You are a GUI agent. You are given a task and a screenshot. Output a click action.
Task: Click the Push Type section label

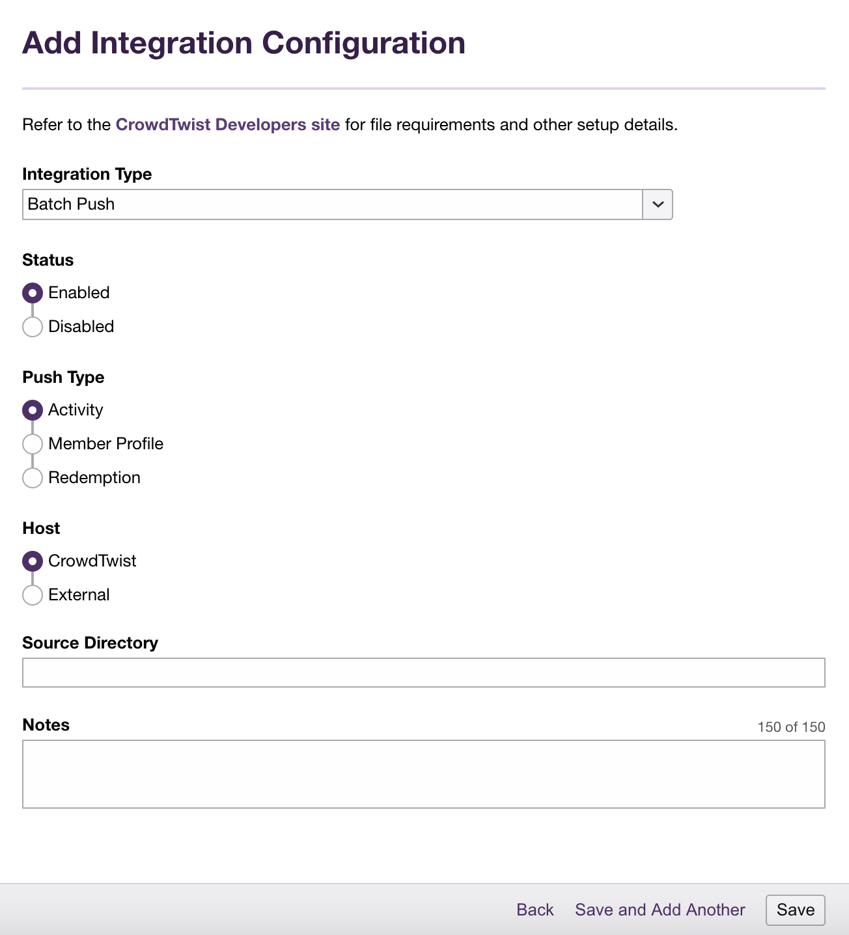pyautogui.click(x=63, y=377)
